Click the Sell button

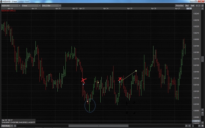(193, 6)
